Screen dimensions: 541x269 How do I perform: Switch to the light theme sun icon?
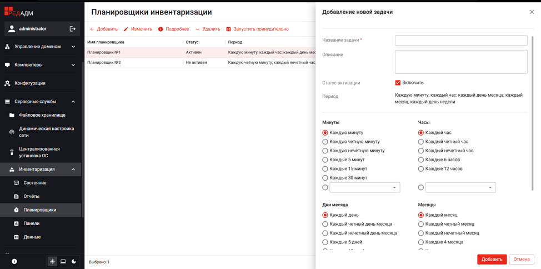(52, 261)
